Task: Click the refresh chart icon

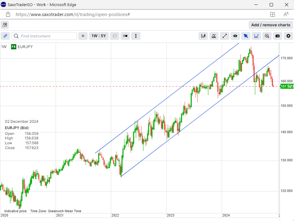Action: [115, 36]
